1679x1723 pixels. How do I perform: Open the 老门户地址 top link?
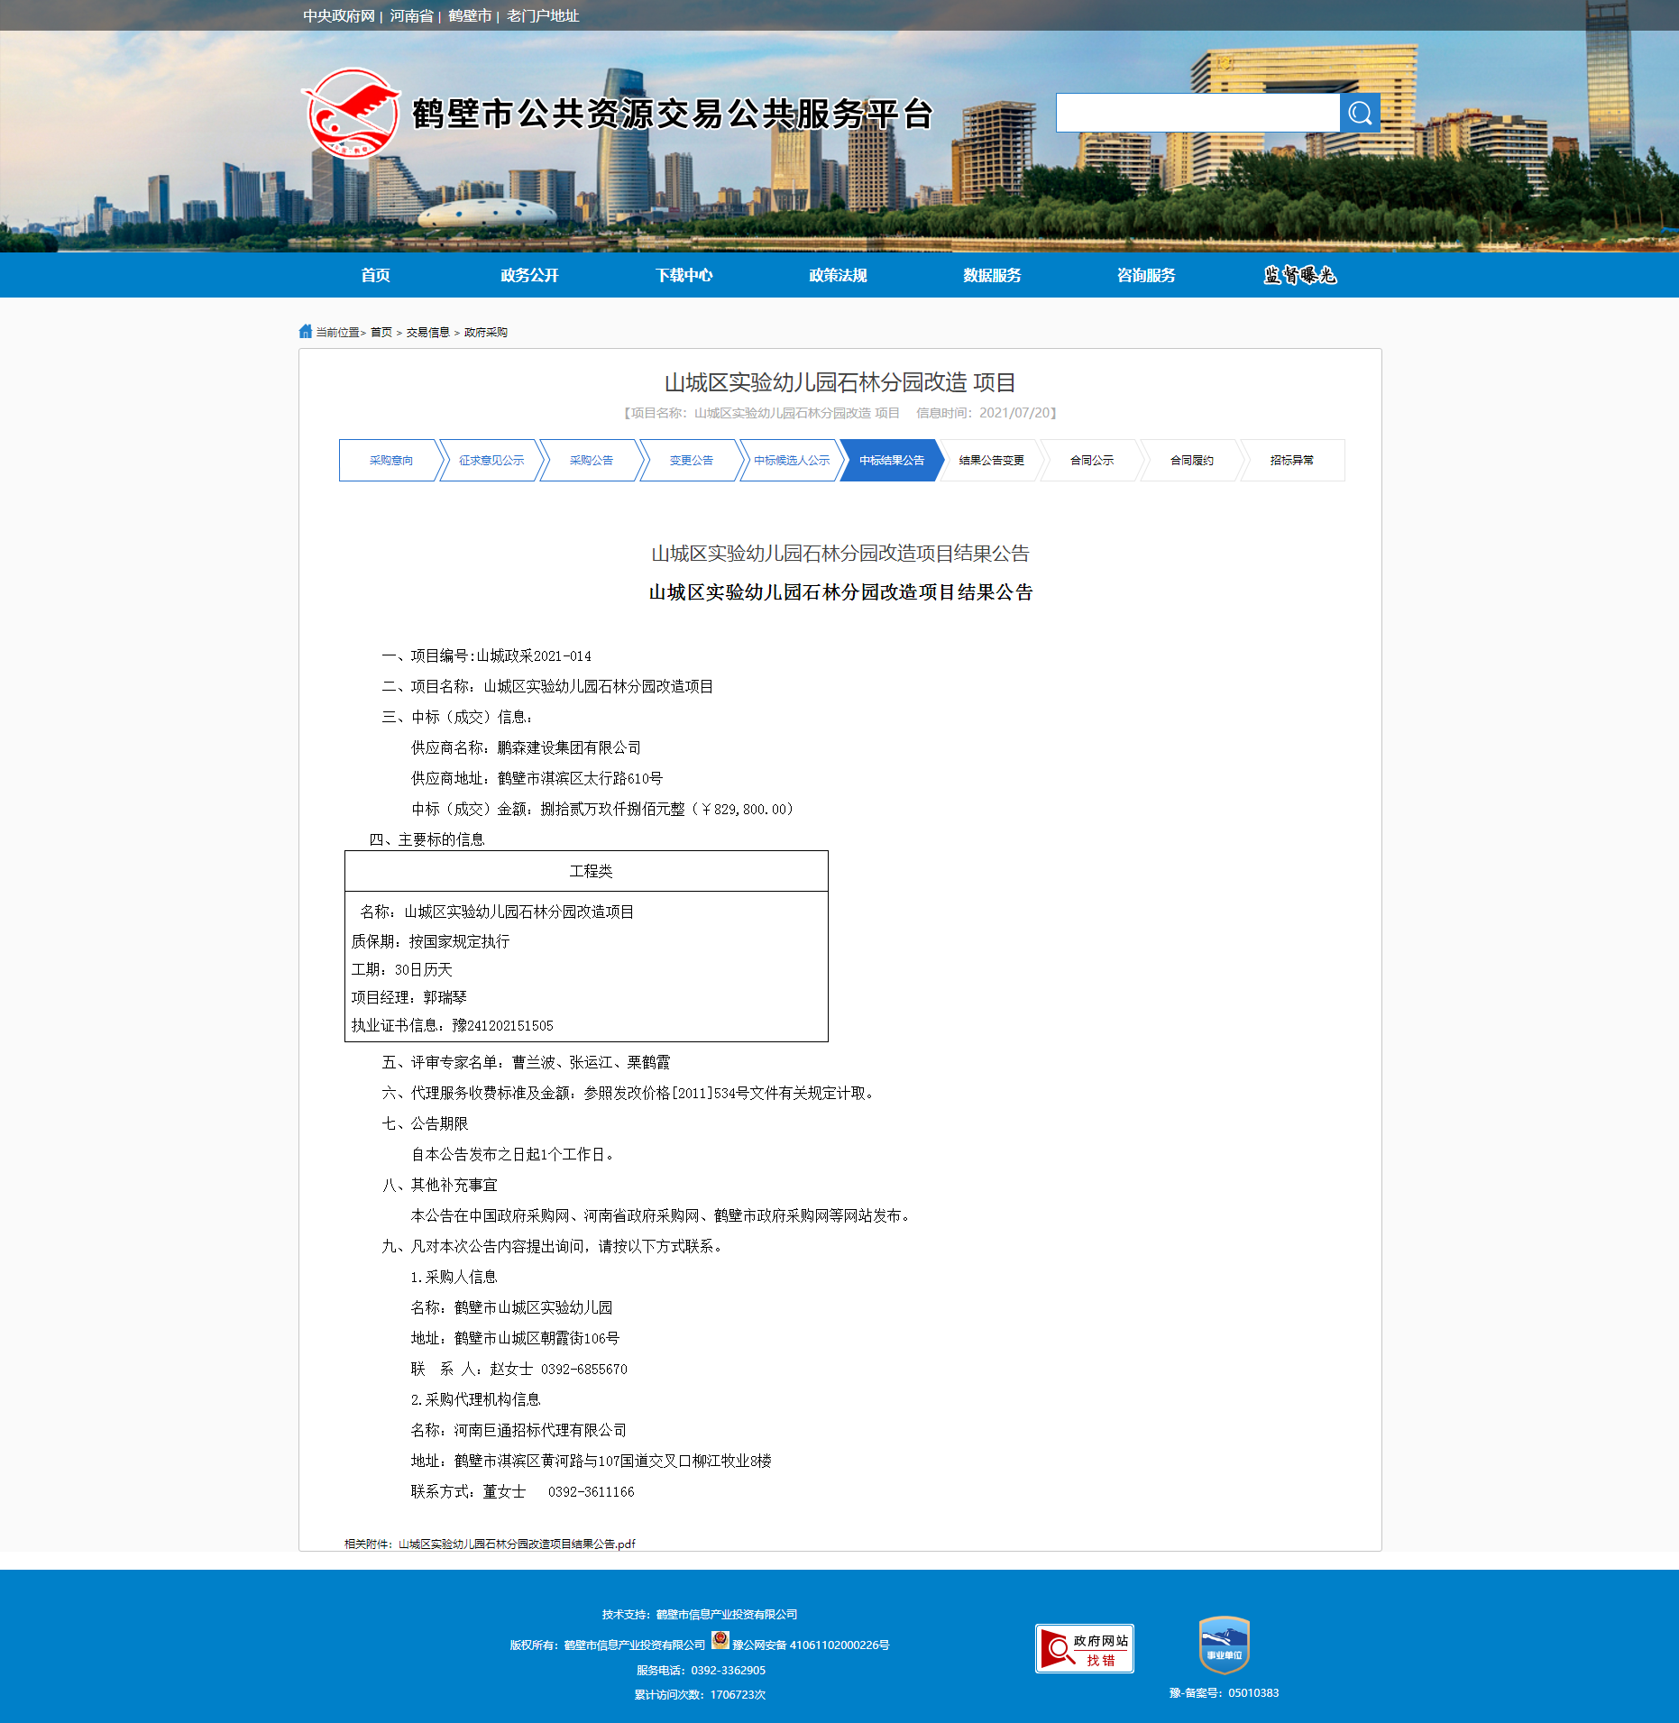tap(542, 16)
